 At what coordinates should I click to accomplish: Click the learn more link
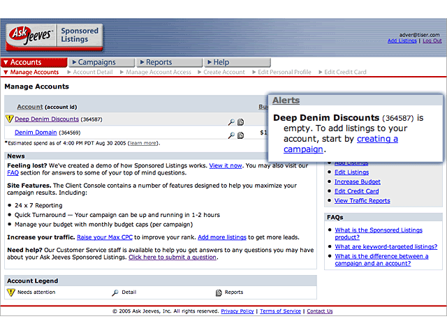pyautogui.click(x=142, y=143)
